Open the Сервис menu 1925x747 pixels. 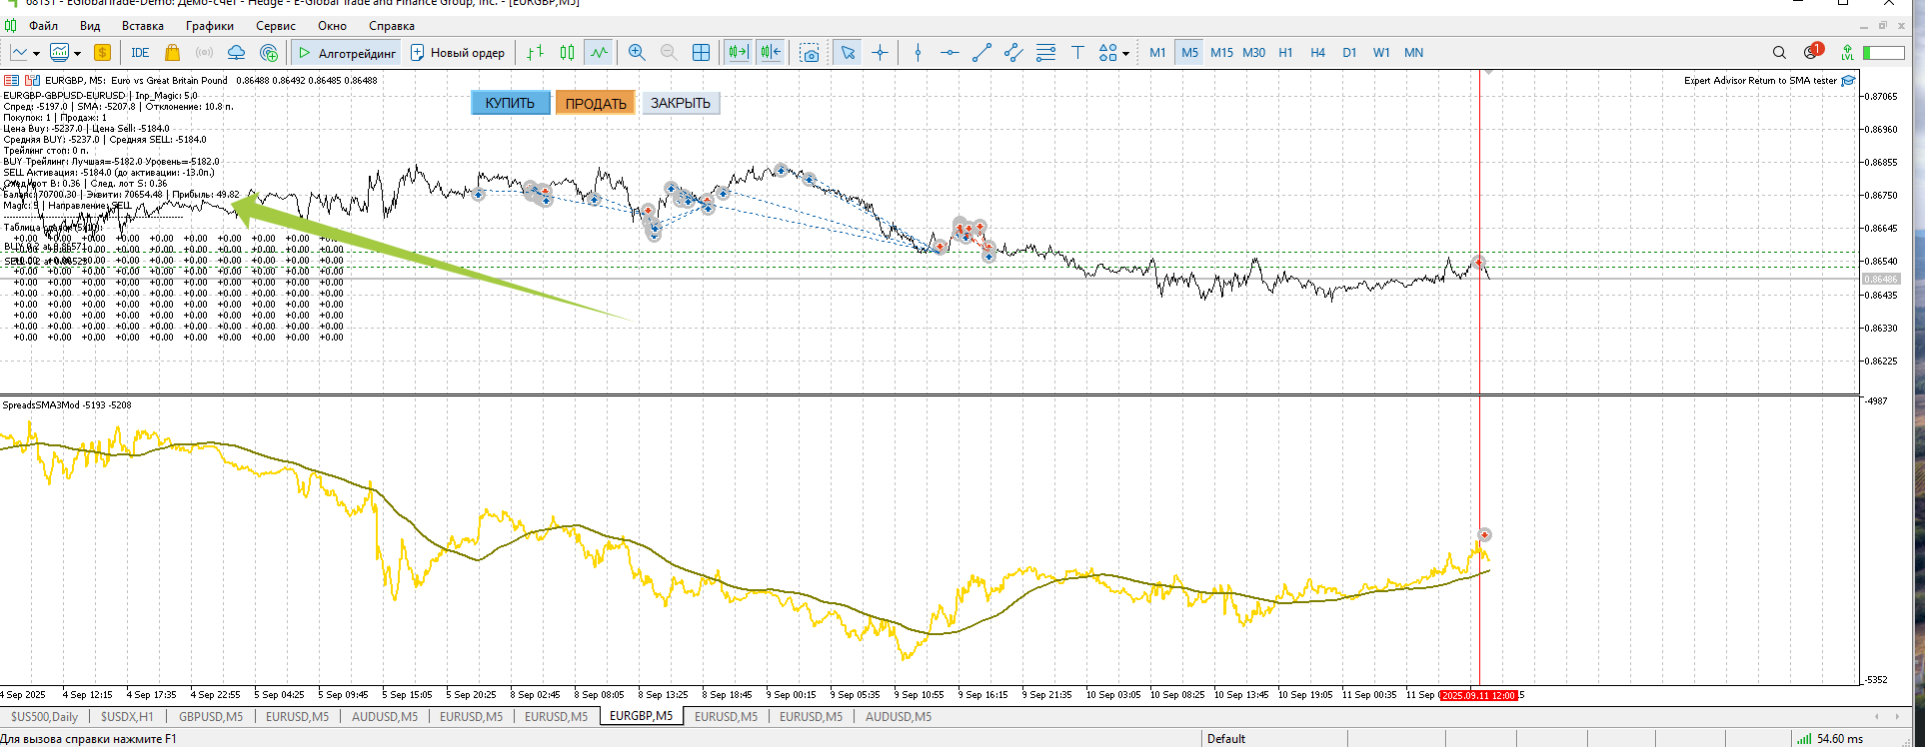[275, 26]
